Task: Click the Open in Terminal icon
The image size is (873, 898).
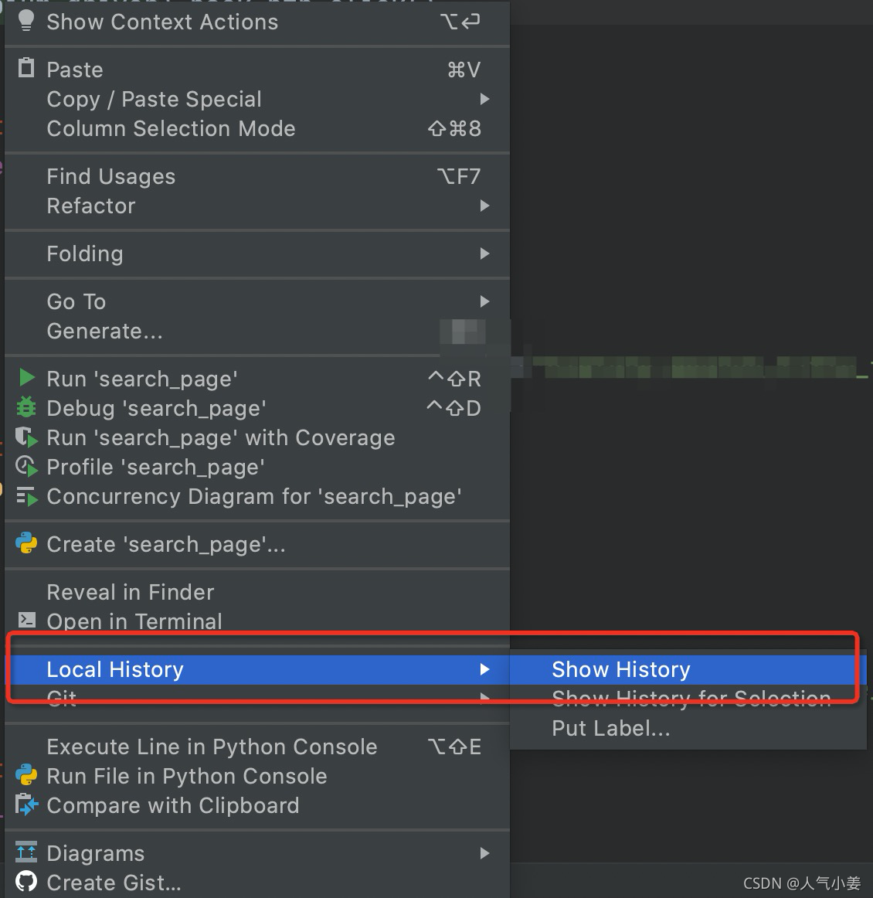Action: pos(25,621)
